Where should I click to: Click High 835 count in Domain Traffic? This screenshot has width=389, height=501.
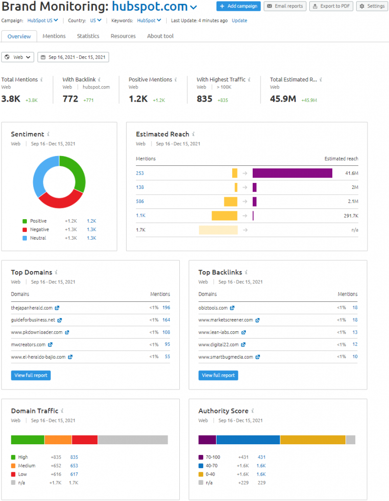coord(74,457)
